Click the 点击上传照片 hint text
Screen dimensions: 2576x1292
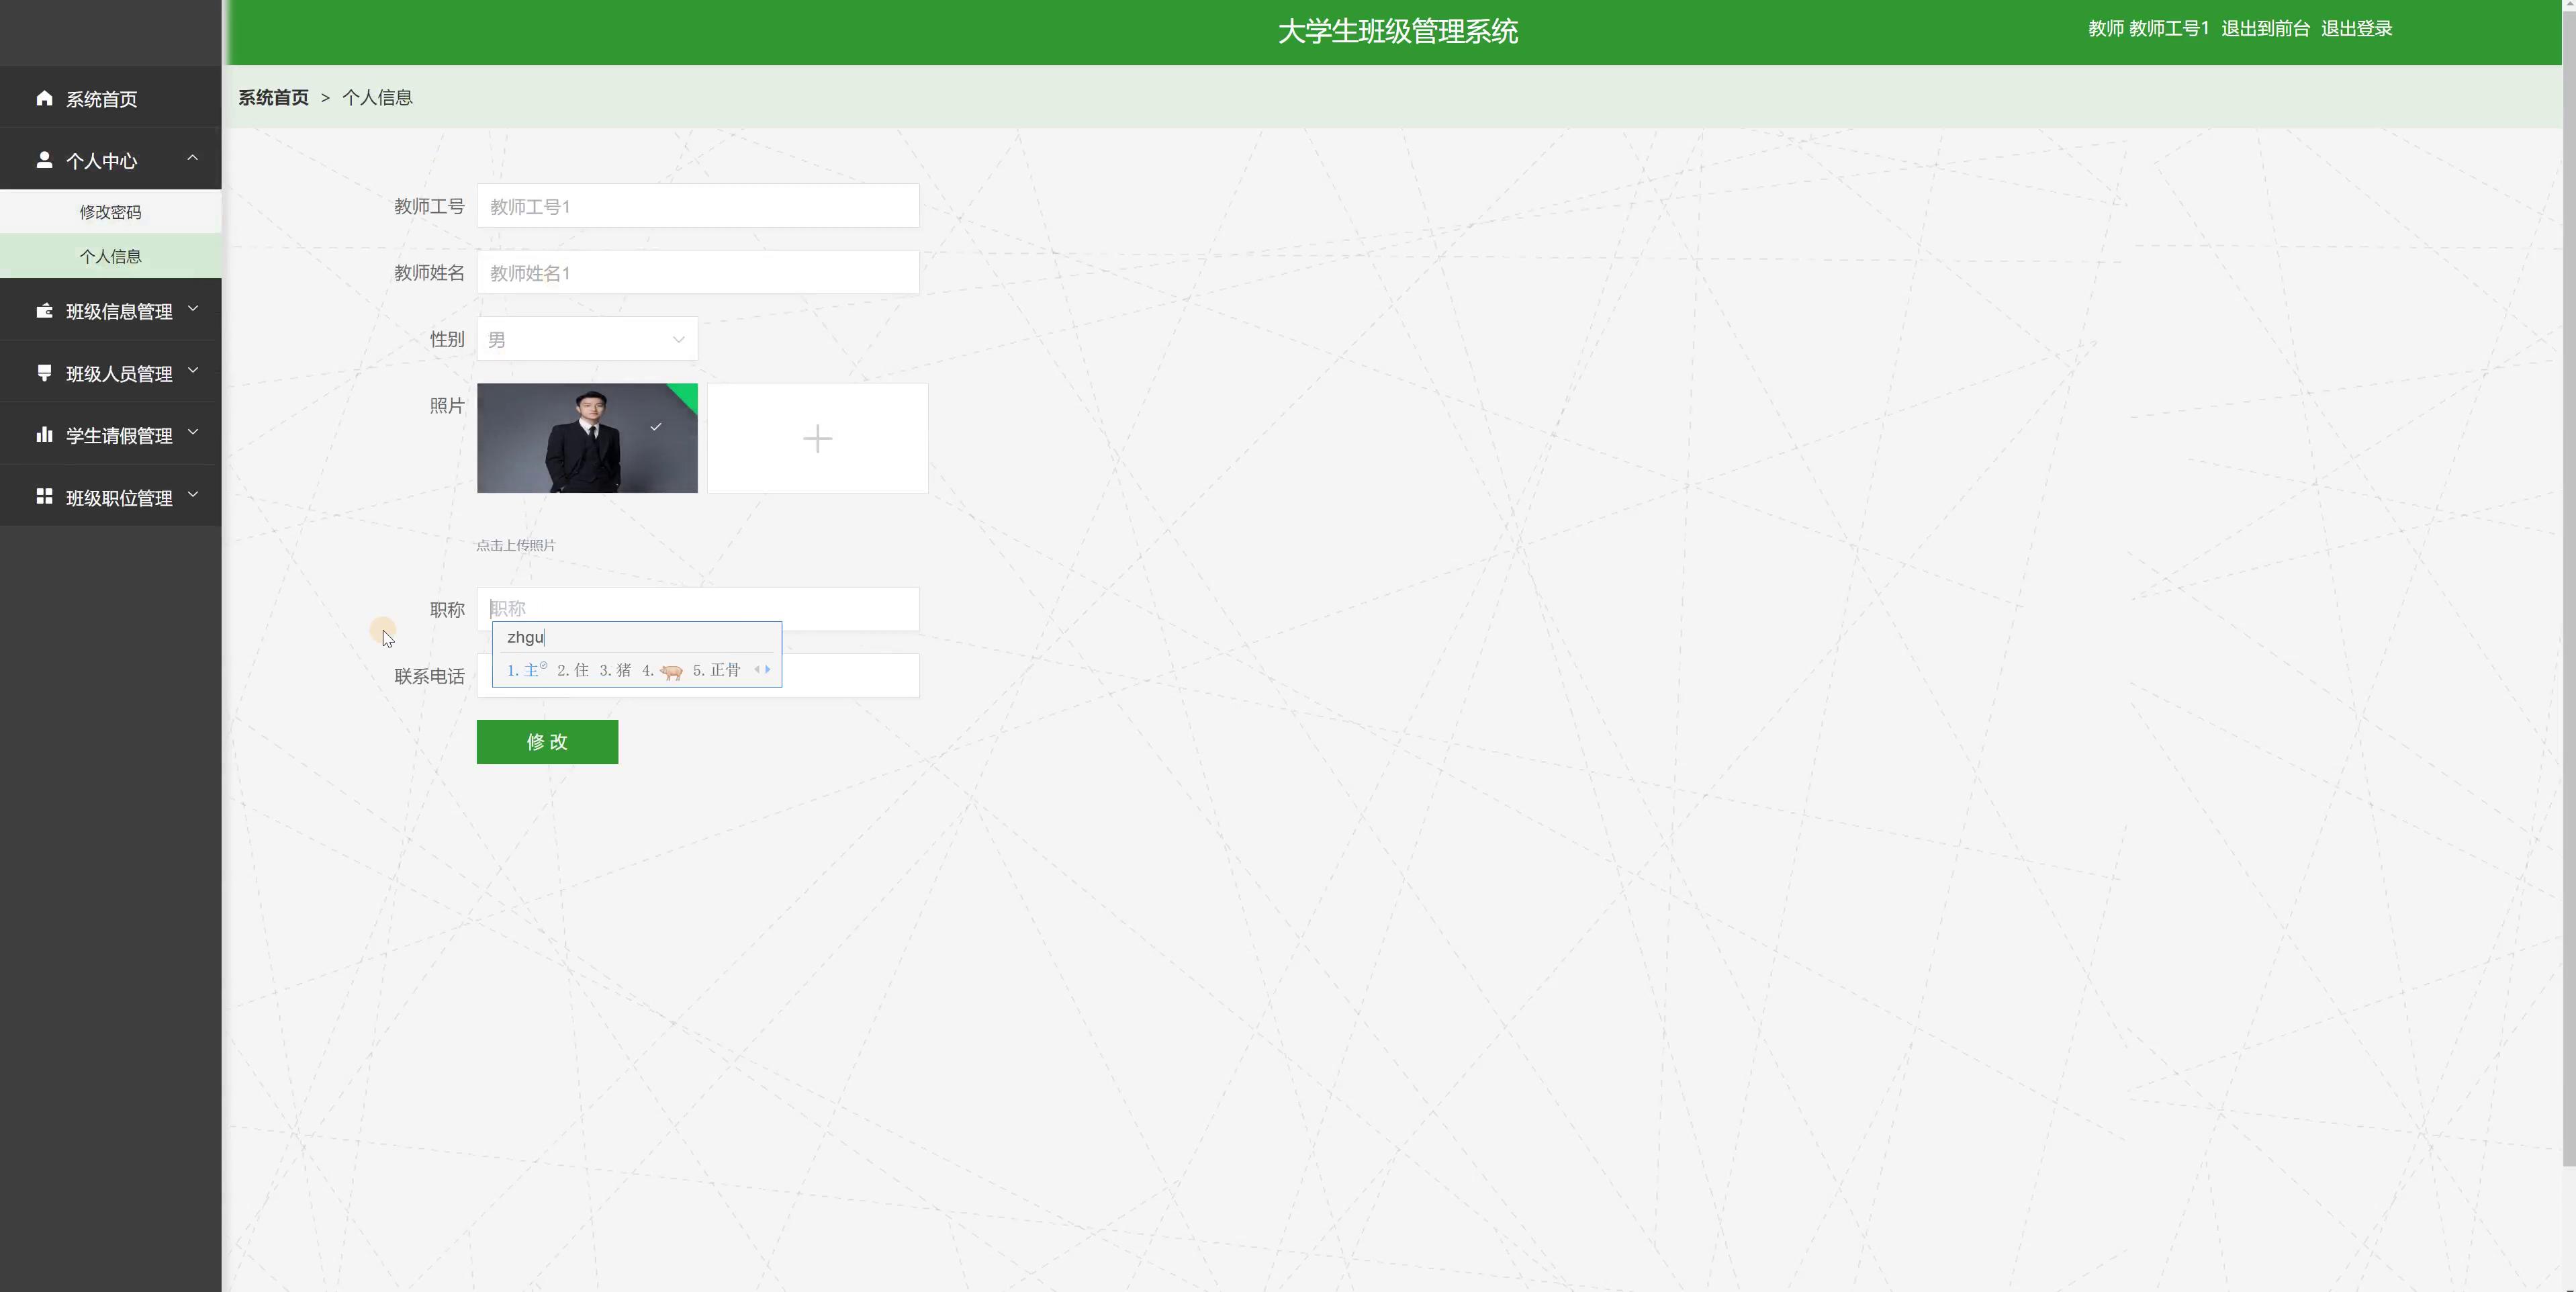click(x=516, y=545)
